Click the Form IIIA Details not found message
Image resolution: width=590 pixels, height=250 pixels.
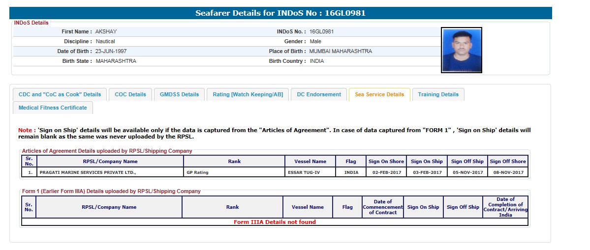tap(275, 222)
